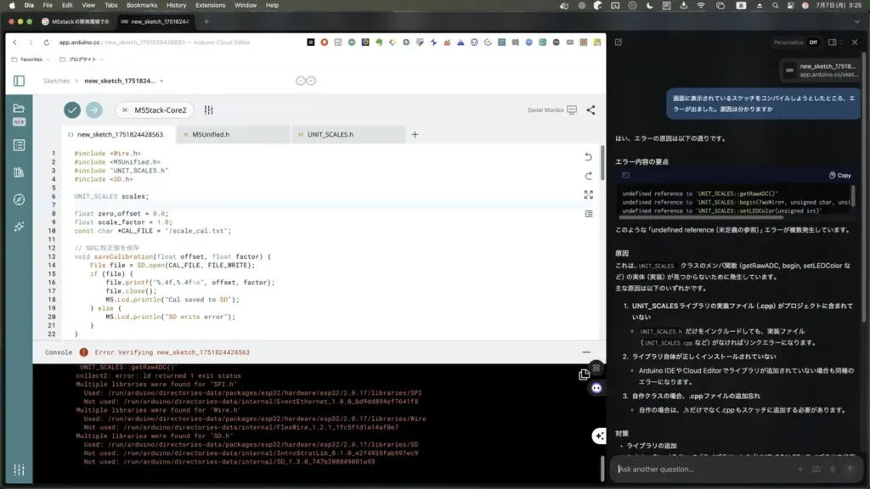Minimize the Console panel
The width and height of the screenshot is (870, 489).
click(586, 352)
